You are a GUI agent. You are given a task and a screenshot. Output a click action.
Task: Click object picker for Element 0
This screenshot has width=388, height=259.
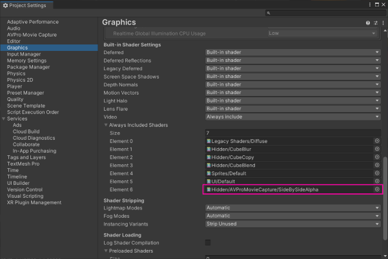377,140
